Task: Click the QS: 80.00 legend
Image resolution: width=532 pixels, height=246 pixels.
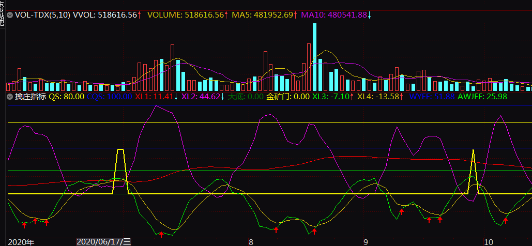Action: pos(67,97)
